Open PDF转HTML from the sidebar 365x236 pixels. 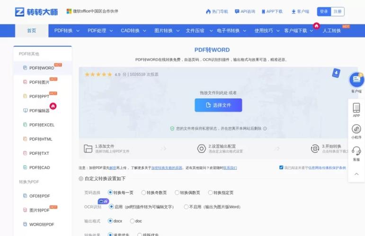41,139
